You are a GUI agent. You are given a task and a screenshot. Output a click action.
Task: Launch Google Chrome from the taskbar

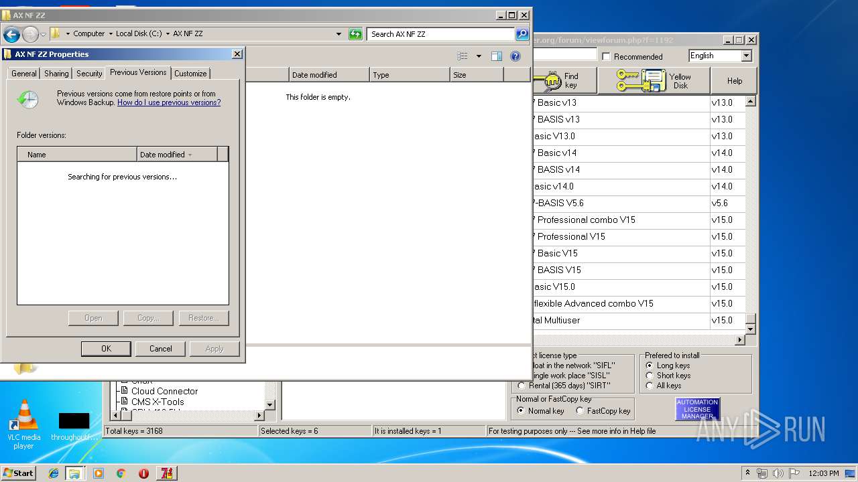point(121,473)
